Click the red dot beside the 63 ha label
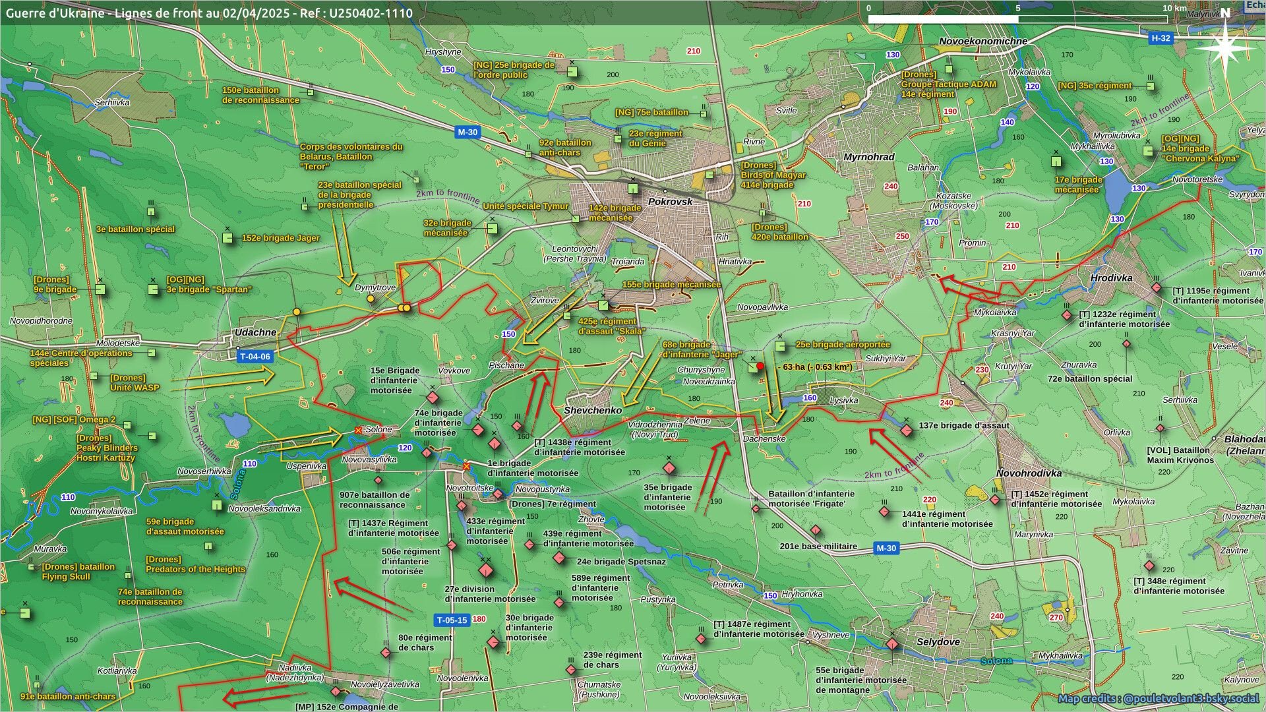 coord(760,366)
